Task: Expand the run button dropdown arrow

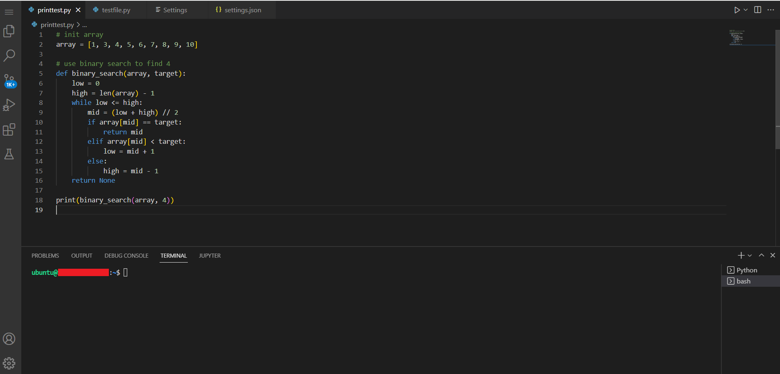Action: [x=746, y=10]
